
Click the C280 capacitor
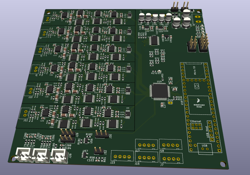pos(27,136)
